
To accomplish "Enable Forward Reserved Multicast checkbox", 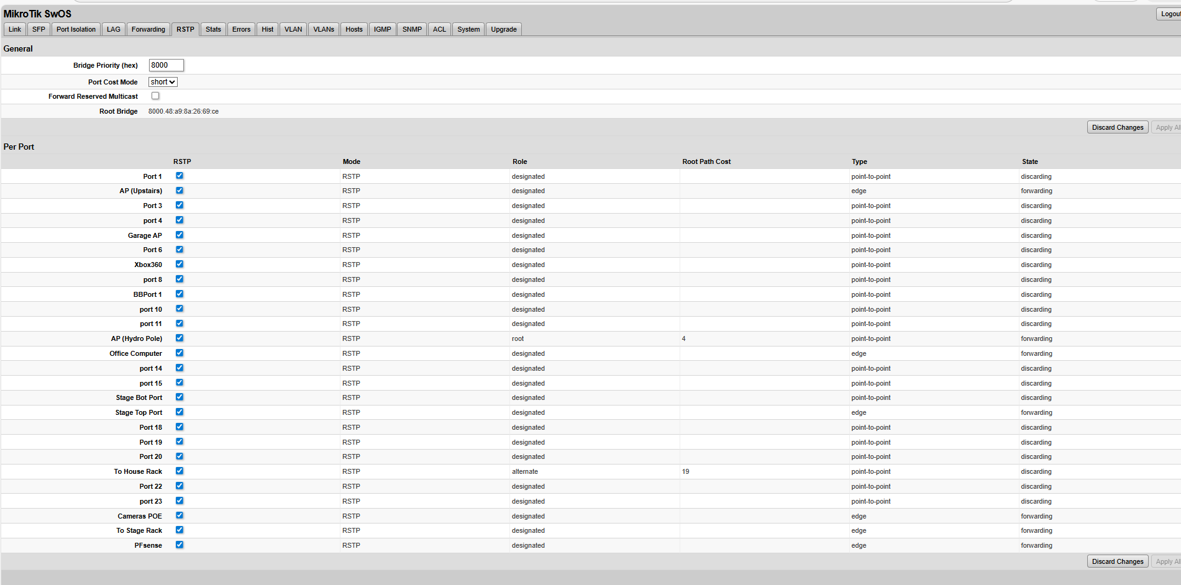I will click(155, 96).
